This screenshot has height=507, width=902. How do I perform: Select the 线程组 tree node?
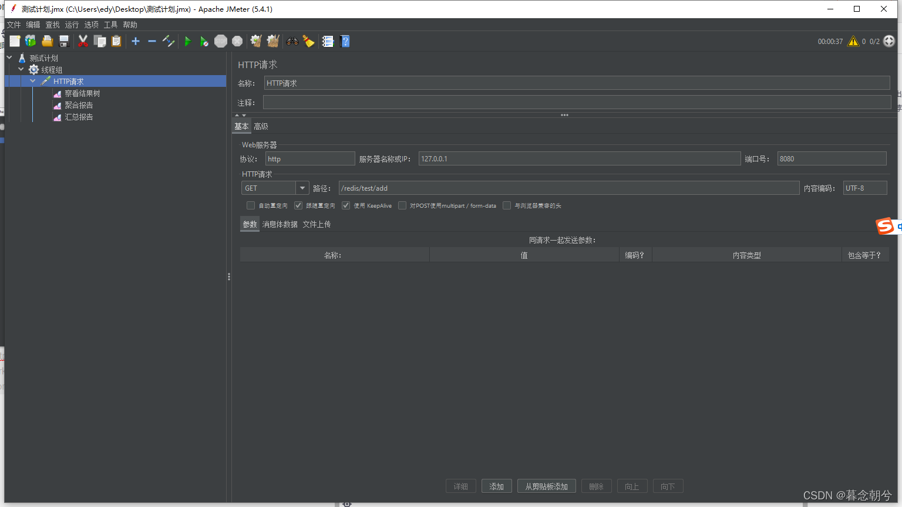click(52, 70)
